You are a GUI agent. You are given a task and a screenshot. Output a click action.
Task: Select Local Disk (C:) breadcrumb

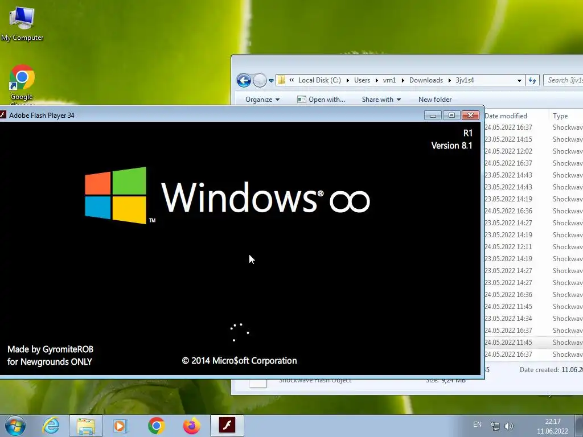tap(319, 80)
